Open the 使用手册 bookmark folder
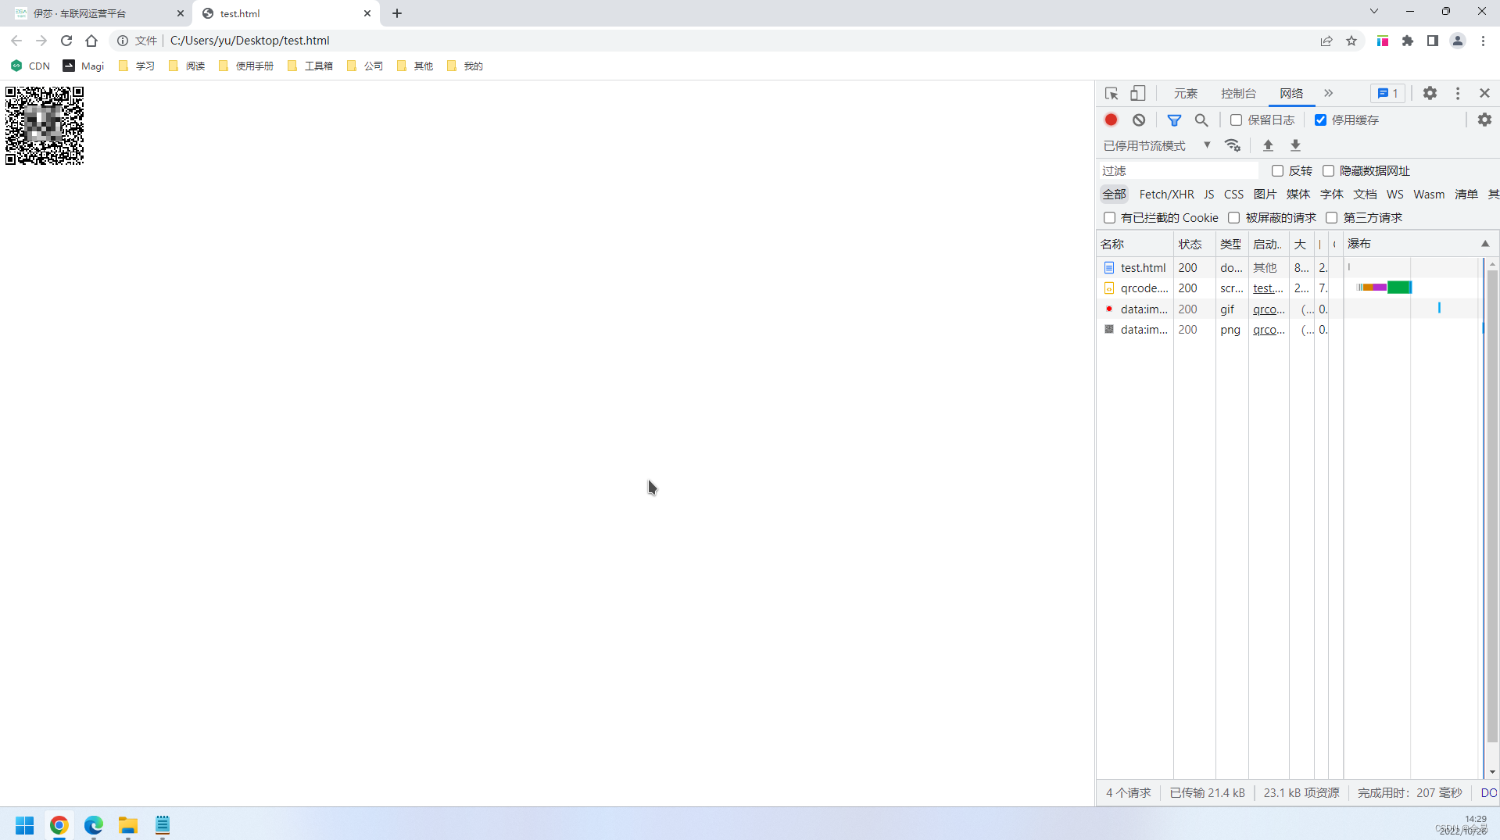Viewport: 1500px width, 840px height. [x=246, y=66]
